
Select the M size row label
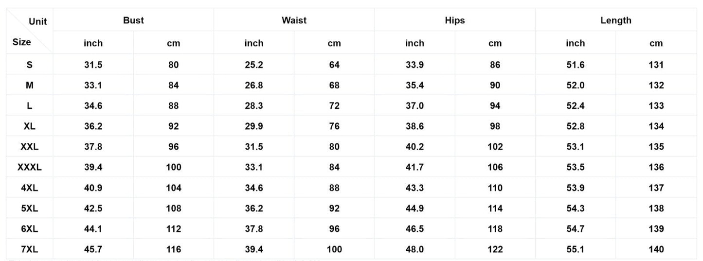(x=30, y=85)
